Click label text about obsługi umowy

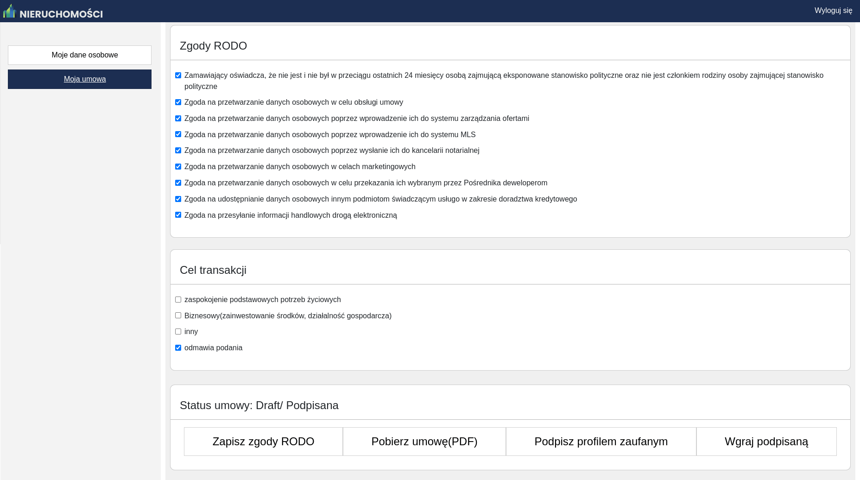tap(294, 102)
